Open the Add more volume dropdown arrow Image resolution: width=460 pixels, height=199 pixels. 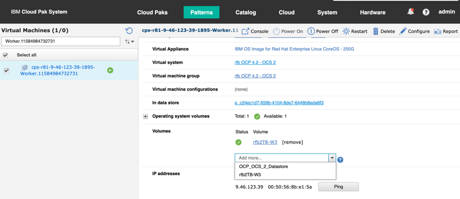tap(332, 158)
